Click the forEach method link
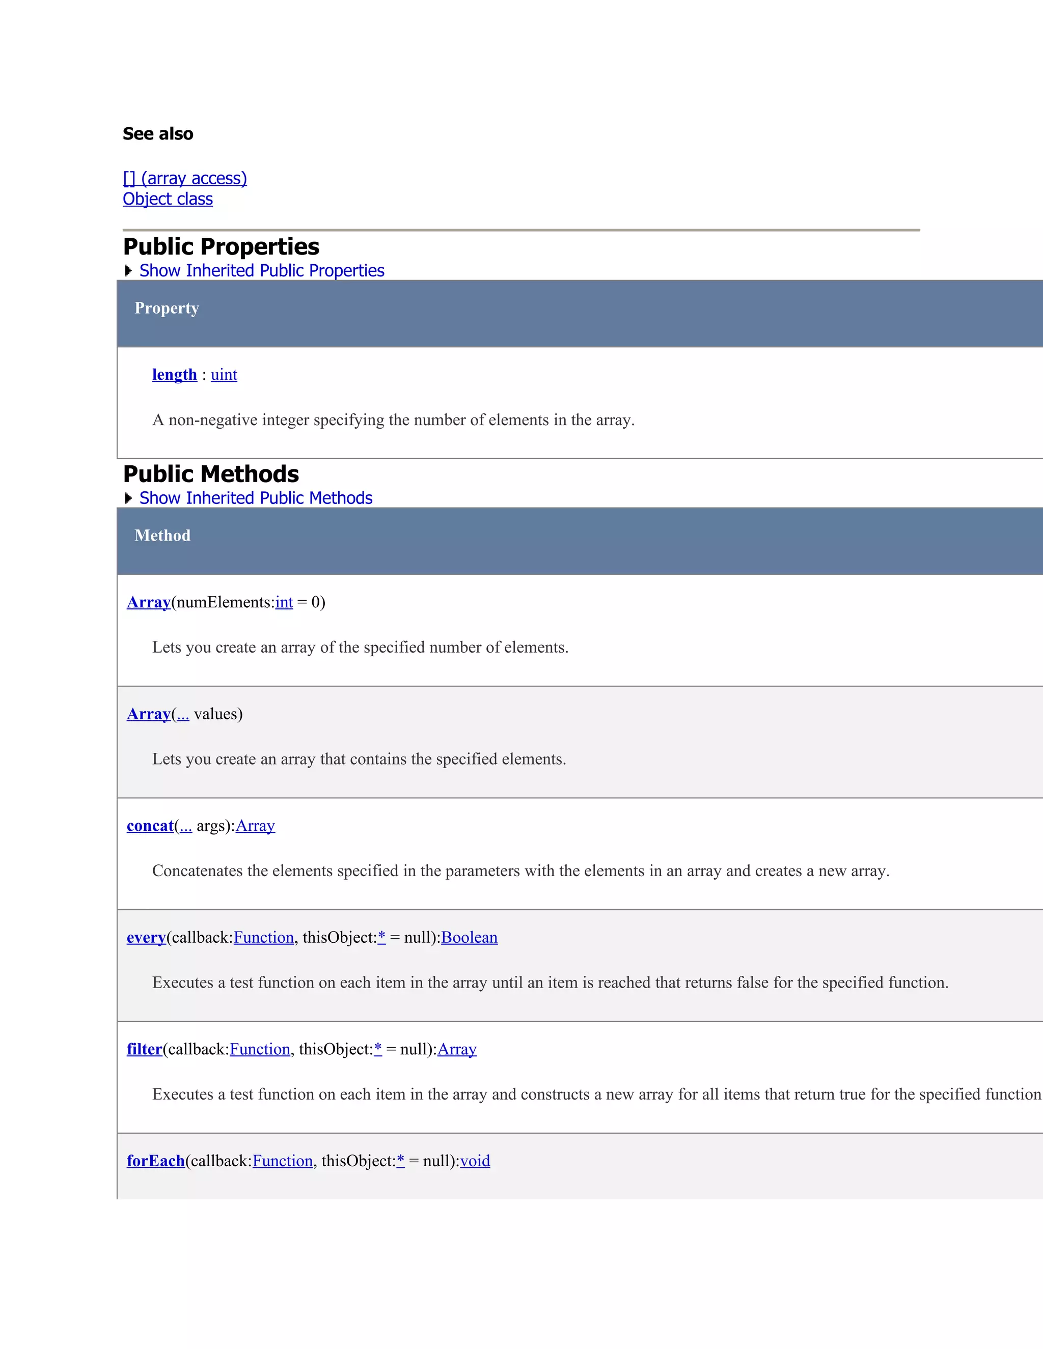1043x1349 pixels. click(x=156, y=1161)
